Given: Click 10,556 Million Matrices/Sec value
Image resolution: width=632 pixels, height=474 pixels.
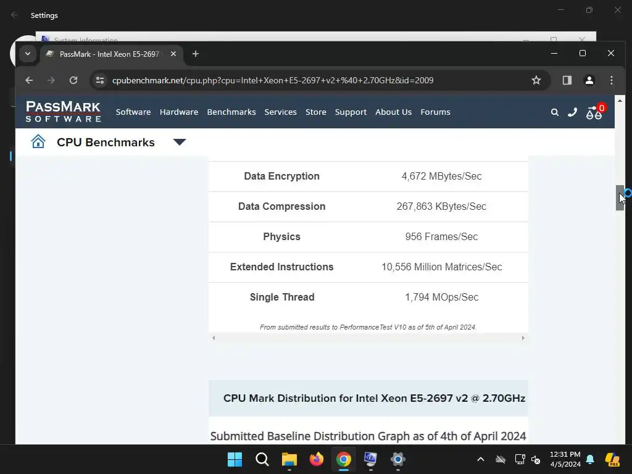Looking at the screenshot, I should pyautogui.click(x=442, y=267).
